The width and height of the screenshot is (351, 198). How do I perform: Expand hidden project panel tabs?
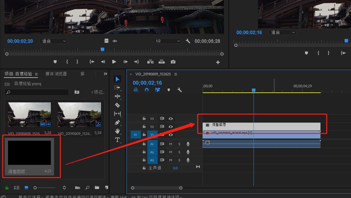point(105,74)
